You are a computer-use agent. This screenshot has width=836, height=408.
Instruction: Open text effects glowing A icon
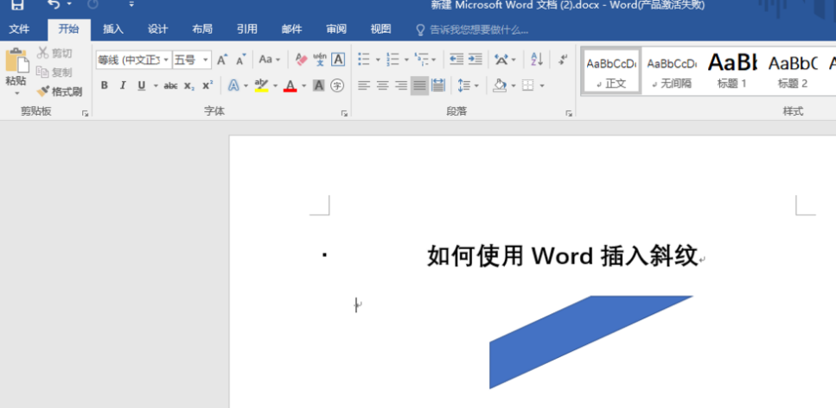click(233, 85)
